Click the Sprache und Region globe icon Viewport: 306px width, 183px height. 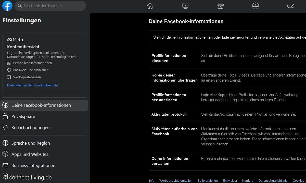5,143
